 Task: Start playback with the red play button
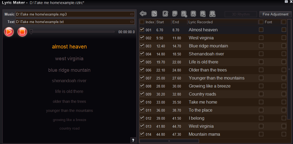(x=9, y=32)
